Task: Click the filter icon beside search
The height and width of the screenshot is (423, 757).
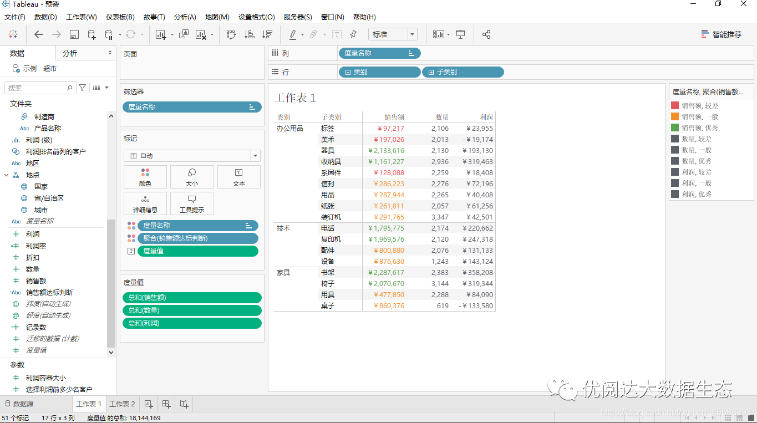Action: pyautogui.click(x=83, y=88)
